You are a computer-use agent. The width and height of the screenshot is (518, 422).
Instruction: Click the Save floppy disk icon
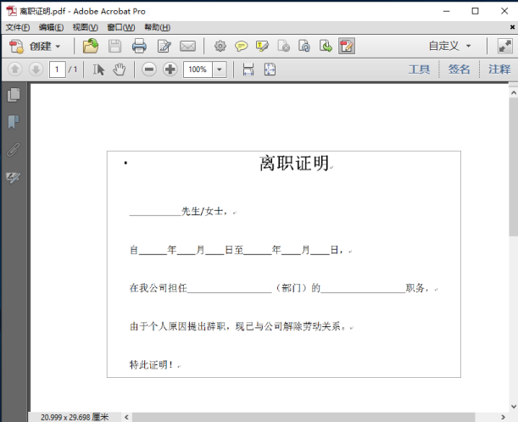[x=115, y=47]
